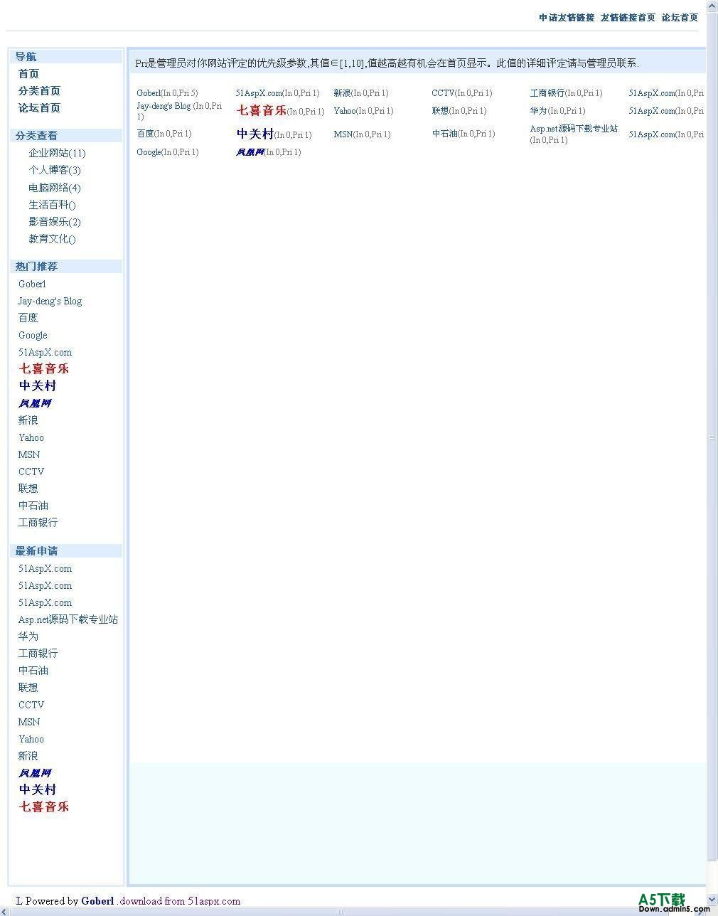
Task: Open 凤凰网 in 热门推荐 list
Action: click(x=35, y=403)
